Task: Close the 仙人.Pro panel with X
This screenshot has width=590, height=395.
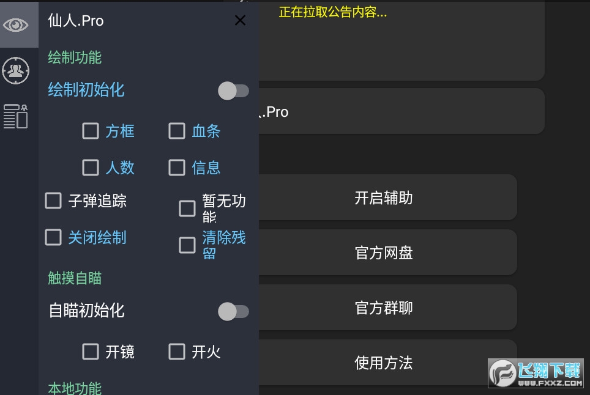Action: tap(240, 20)
